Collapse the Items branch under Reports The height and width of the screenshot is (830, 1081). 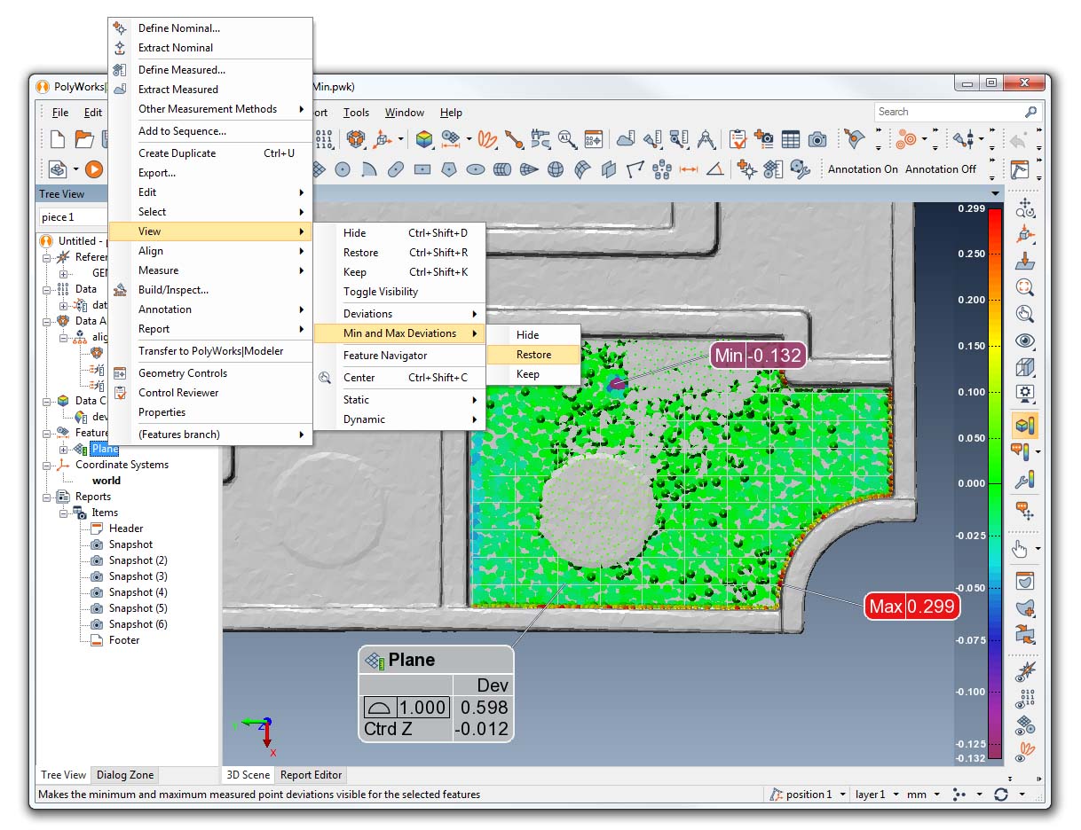pyautogui.click(x=63, y=513)
